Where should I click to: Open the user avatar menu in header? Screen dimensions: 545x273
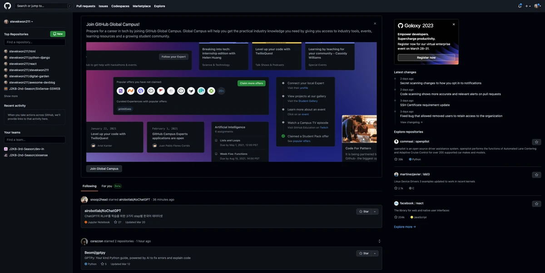coord(537,6)
